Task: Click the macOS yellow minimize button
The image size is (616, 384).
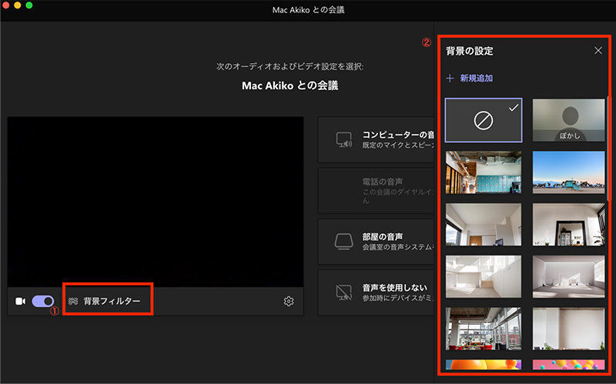Action: pyautogui.click(x=18, y=5)
